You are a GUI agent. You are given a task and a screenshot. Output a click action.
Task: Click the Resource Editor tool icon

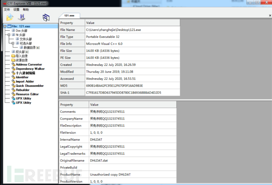pyautogui.click(x=13, y=94)
